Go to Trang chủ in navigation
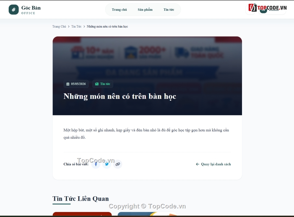The height and width of the screenshot is (217, 294). coord(119,10)
